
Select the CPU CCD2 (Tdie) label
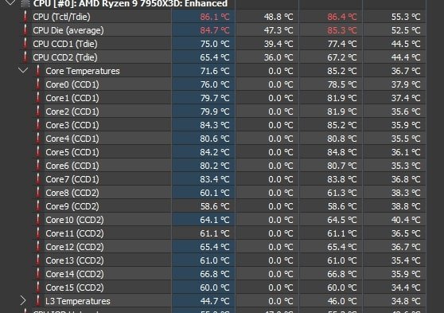pos(65,57)
